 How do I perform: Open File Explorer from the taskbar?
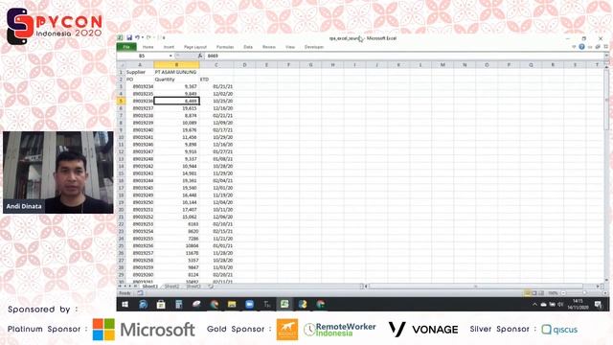tap(232, 305)
